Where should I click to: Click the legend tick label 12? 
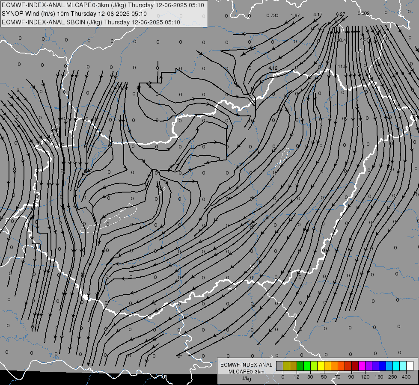click(297, 377)
